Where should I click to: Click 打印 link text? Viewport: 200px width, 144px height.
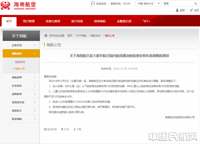(67, 129)
